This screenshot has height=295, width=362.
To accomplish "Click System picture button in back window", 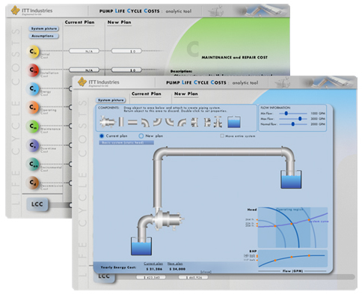I will (x=44, y=28).
